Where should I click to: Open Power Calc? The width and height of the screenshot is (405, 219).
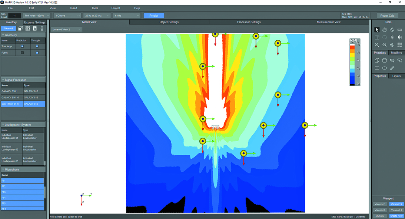[387, 16]
